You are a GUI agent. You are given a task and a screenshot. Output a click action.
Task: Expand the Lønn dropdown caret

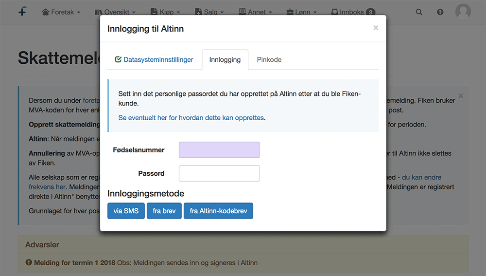point(315,13)
